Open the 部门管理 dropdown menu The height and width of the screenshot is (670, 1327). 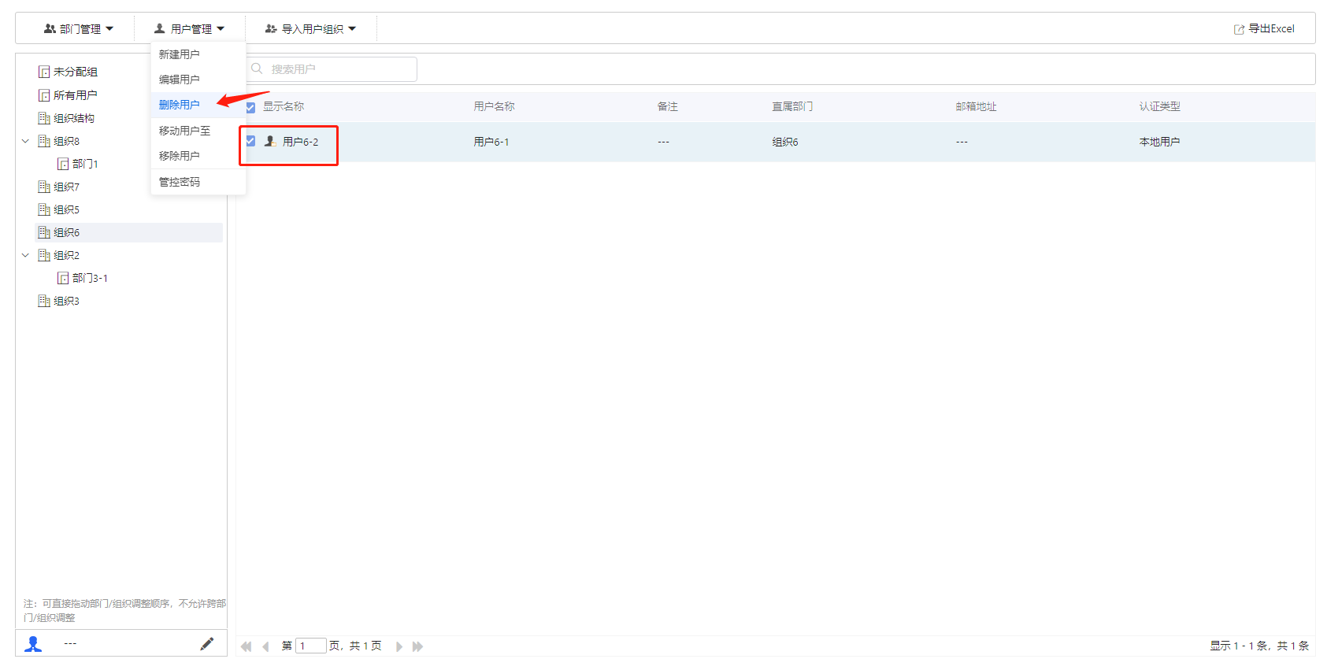coord(79,28)
